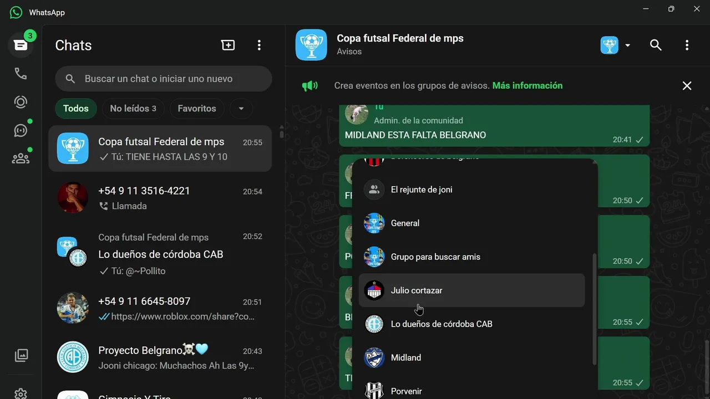Expand community groups dropdown in chat header

point(616,45)
